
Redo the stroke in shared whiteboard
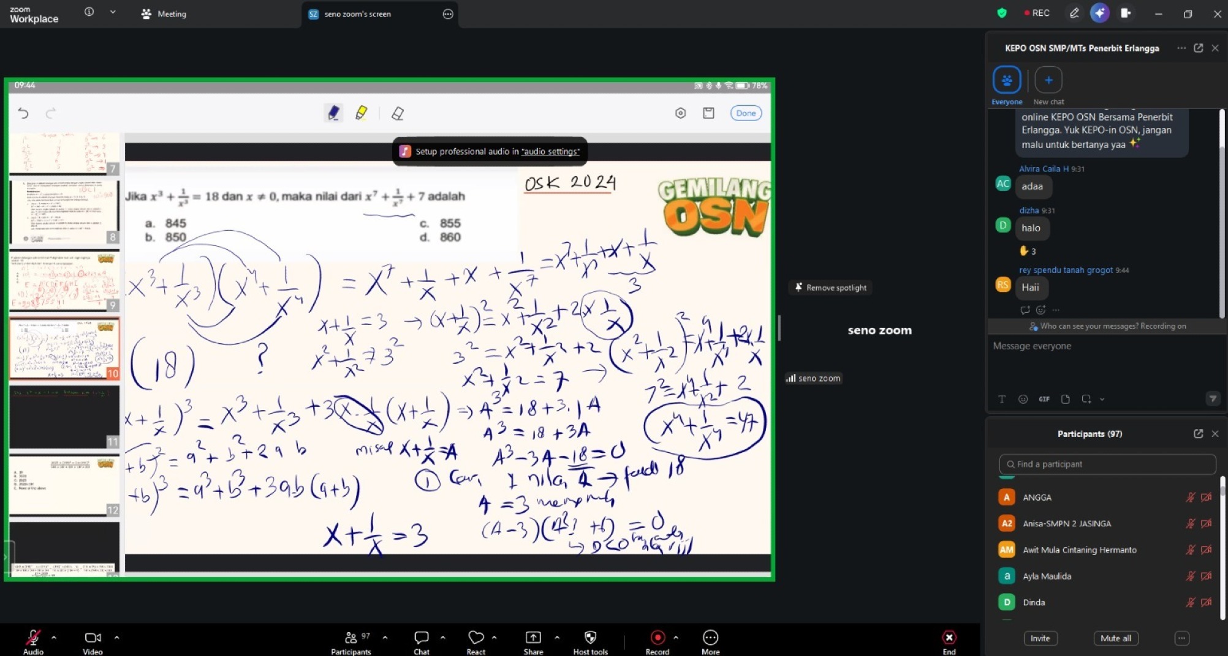point(51,113)
